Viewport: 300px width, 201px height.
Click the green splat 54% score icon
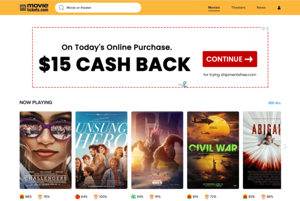(133, 197)
